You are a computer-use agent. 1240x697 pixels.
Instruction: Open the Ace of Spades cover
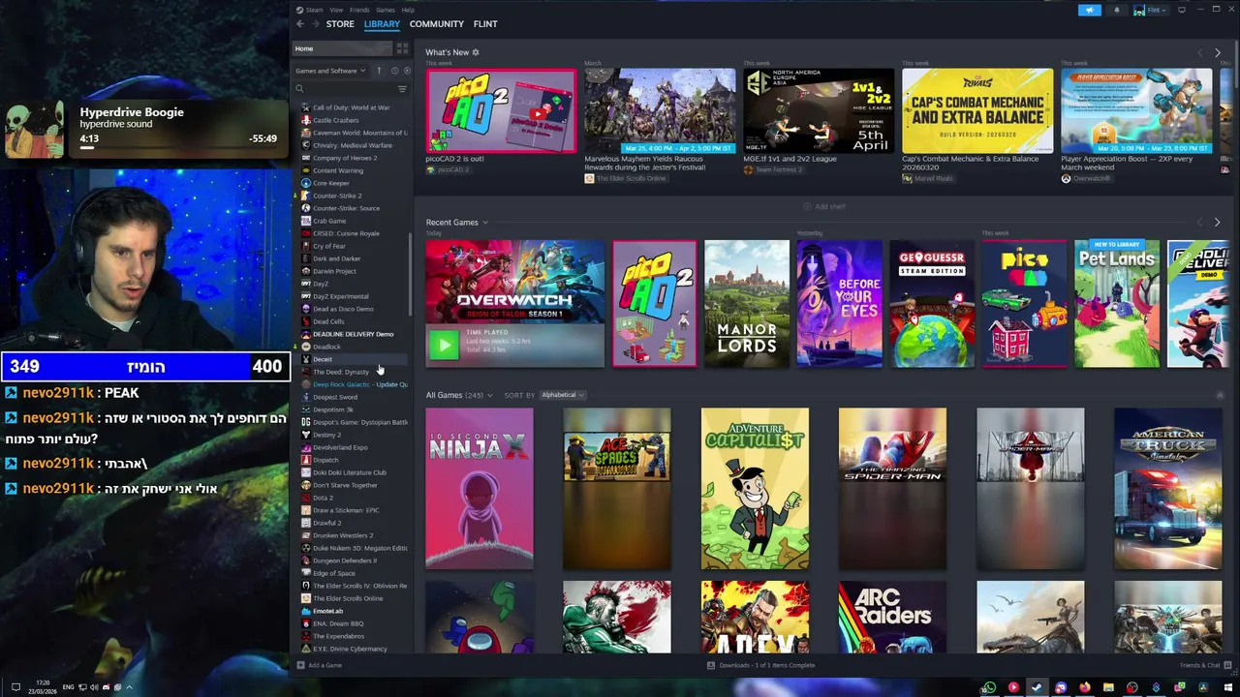[617, 489]
